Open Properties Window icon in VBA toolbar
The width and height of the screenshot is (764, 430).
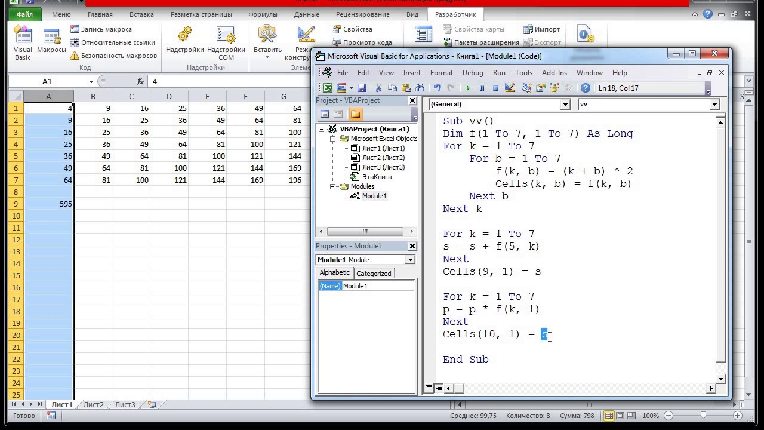click(x=540, y=88)
